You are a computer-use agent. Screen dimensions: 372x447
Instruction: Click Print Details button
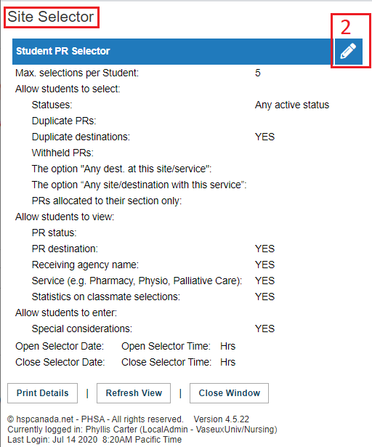point(42,393)
